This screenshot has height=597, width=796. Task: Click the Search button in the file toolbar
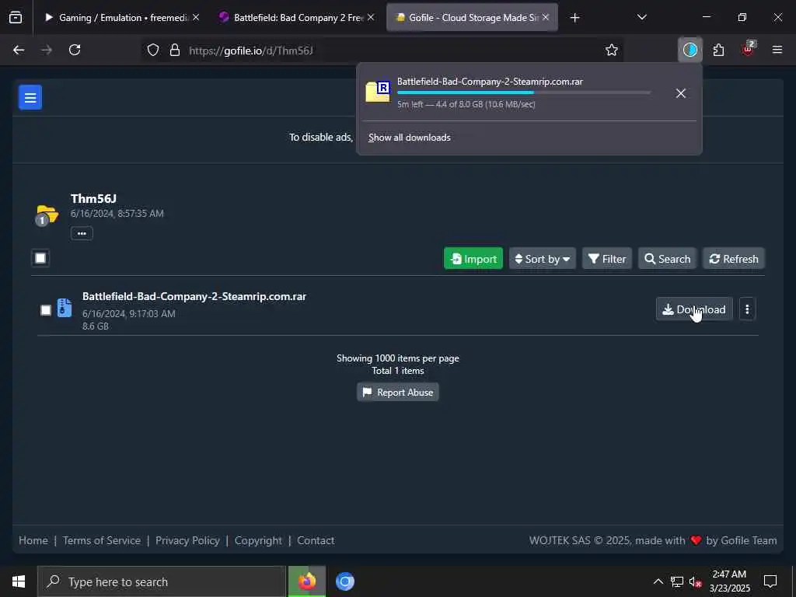point(667,259)
